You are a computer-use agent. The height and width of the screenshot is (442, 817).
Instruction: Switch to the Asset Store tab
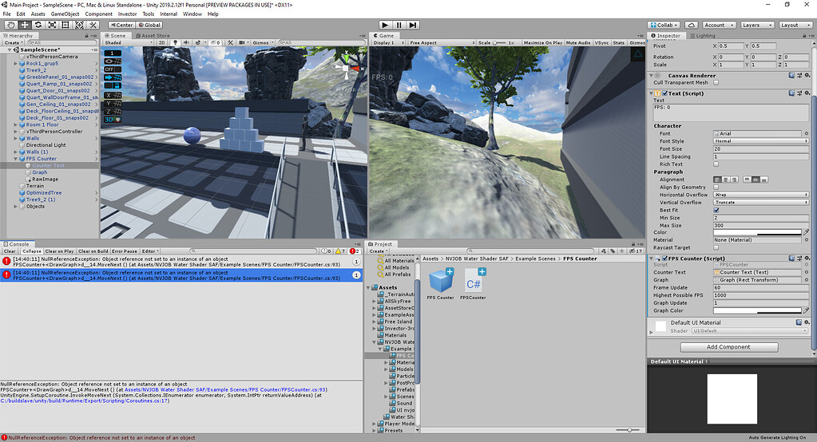coord(152,36)
